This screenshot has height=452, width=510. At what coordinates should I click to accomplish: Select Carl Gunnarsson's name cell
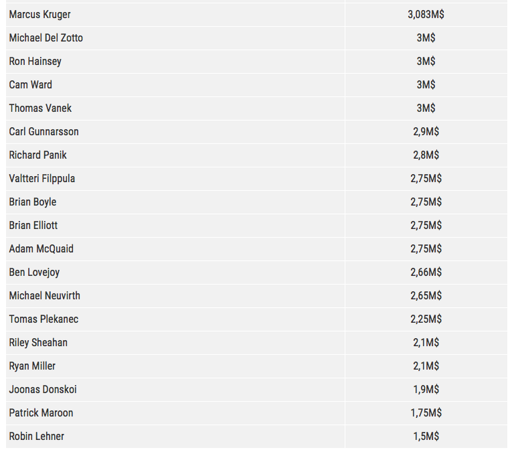point(44,131)
